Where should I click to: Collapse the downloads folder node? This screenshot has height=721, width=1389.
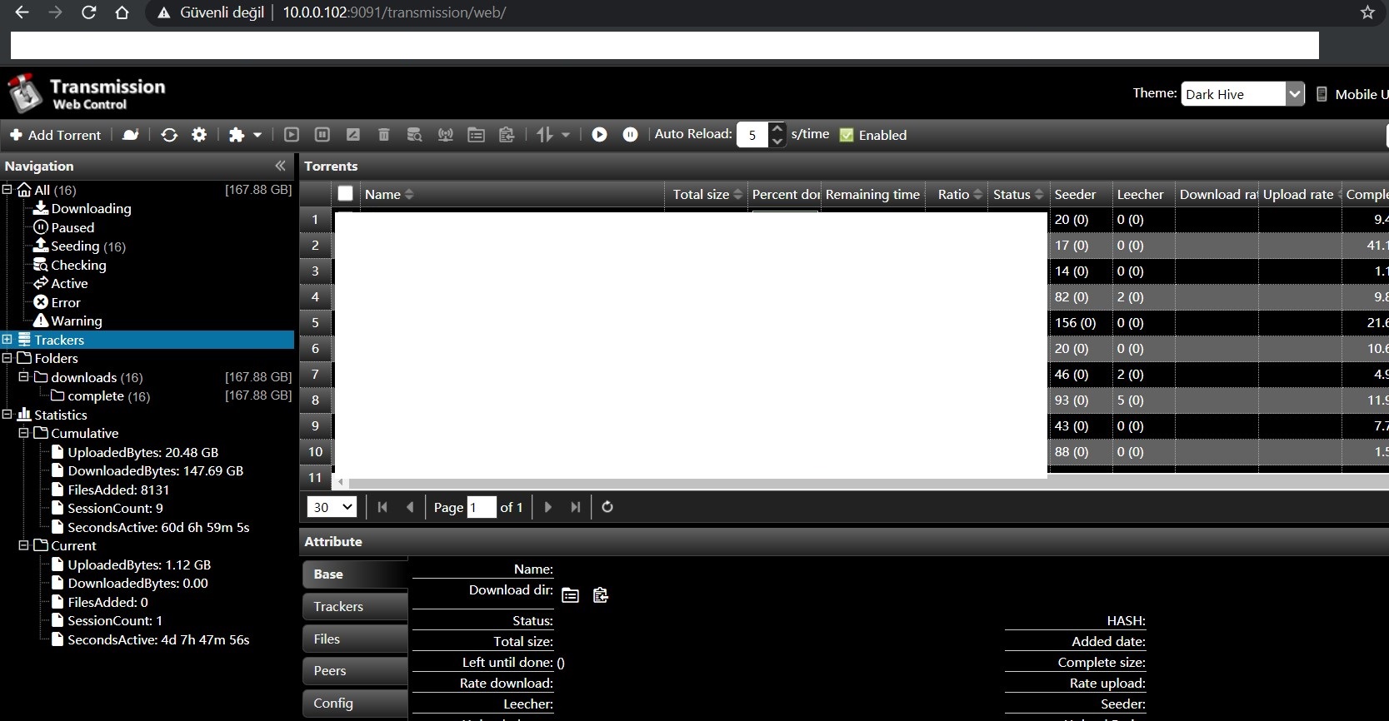pos(24,376)
